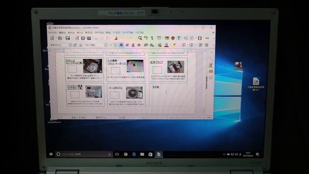Apply superscript formatting
Viewport: 309px width, 174px height.
(146, 45)
